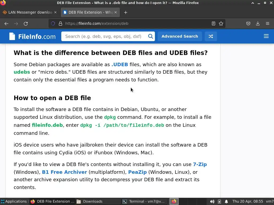Open the PeaZip link
Image resolution: width=274 pixels, height=205 pixels.
pyautogui.click(x=137, y=172)
